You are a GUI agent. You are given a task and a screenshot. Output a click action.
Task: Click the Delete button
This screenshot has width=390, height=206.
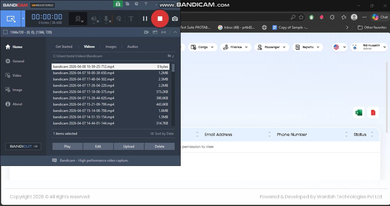pos(159,146)
